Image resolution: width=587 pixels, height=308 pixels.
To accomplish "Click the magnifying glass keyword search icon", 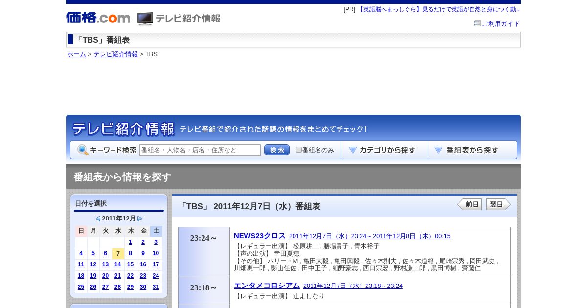I will (x=83, y=150).
